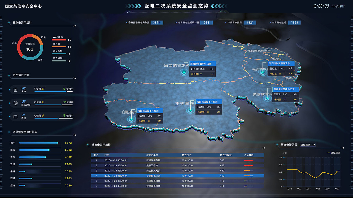Expand the bottom table panel double arrows
The image size is (353, 198).
pyautogui.click(x=264, y=148)
